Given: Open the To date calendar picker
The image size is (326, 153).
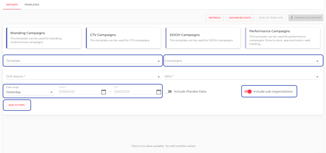Looking at the screenshot, I should click(x=159, y=92).
